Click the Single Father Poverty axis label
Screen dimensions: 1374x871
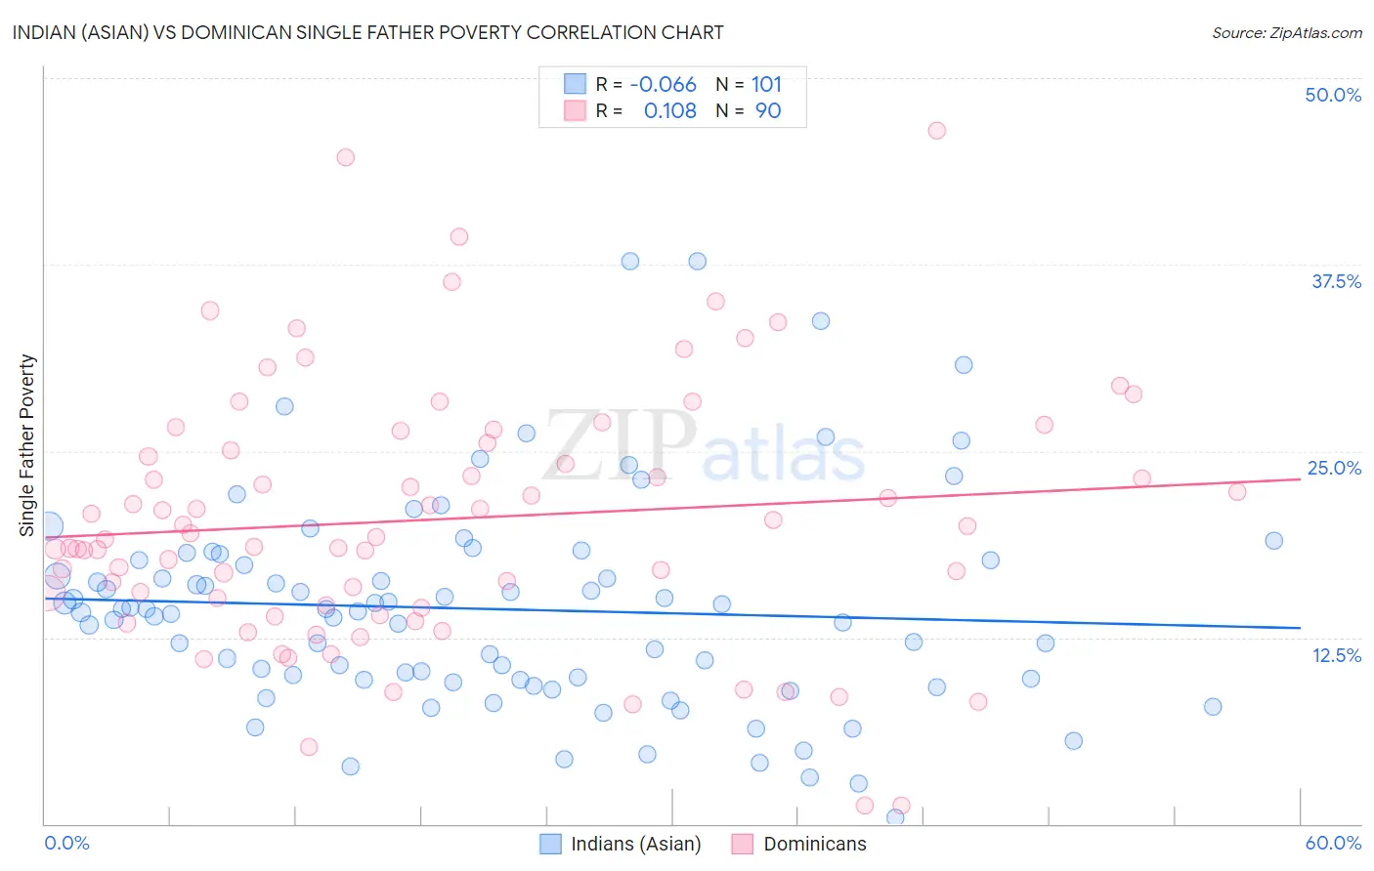(x=26, y=445)
